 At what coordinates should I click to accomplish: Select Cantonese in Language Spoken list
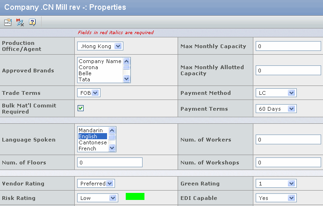tap(93, 142)
